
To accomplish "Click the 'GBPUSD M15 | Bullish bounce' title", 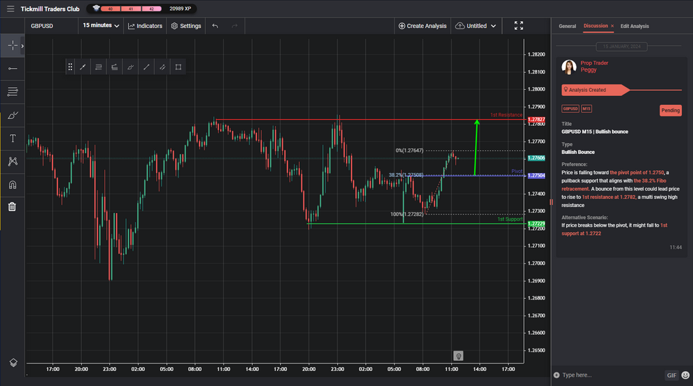I will click(x=594, y=131).
